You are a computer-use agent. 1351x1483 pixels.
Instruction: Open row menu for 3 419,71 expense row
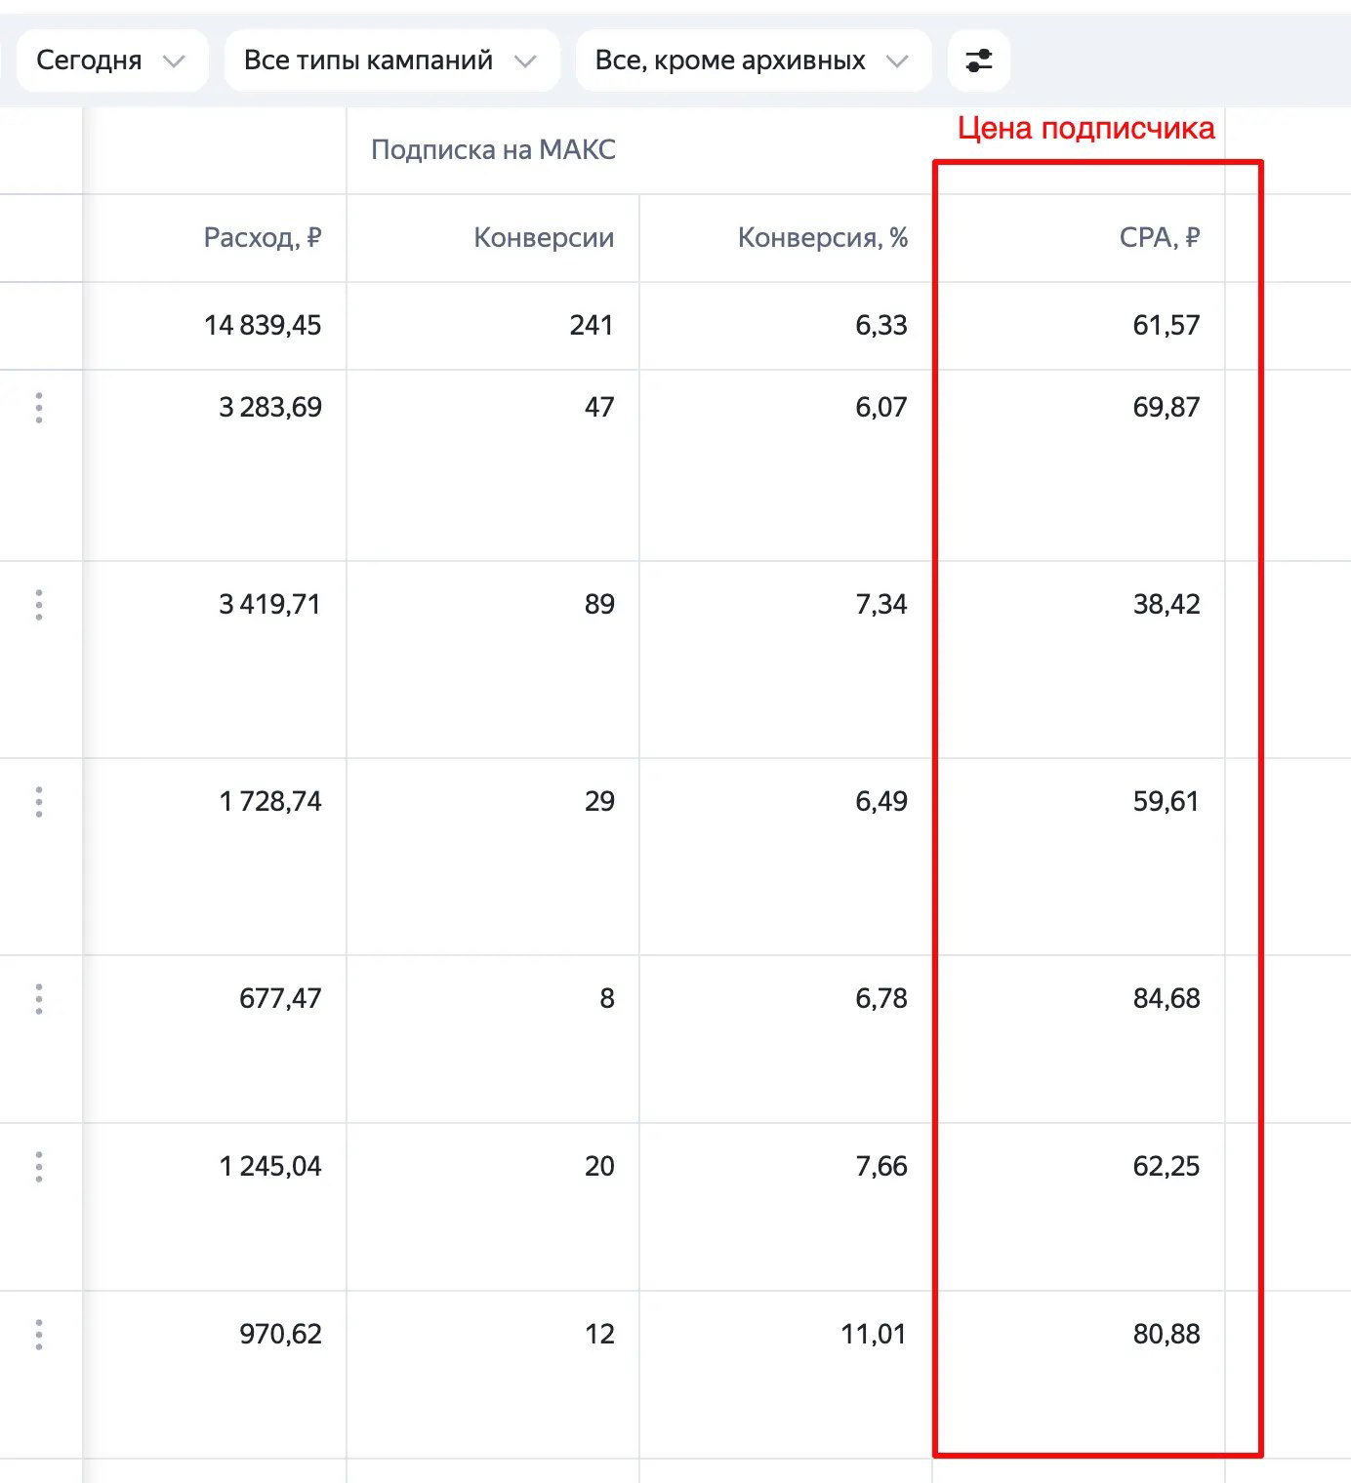[x=39, y=605]
